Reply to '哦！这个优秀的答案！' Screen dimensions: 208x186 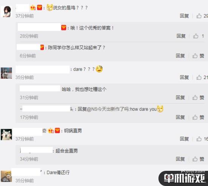point(181,36)
